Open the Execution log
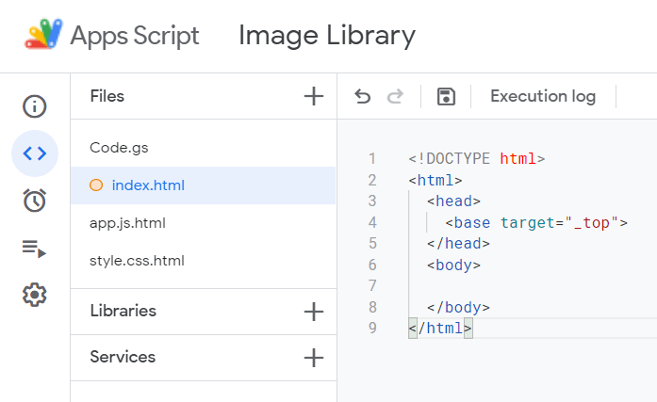 pyautogui.click(x=543, y=96)
